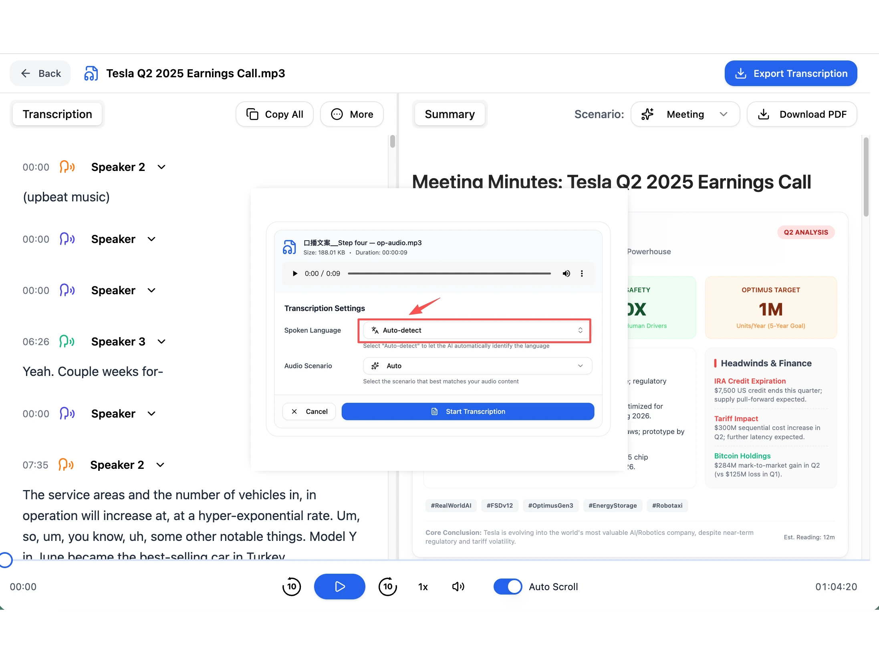879x659 pixels.
Task: Open the three-dot menu in the preview player
Action: click(x=582, y=273)
